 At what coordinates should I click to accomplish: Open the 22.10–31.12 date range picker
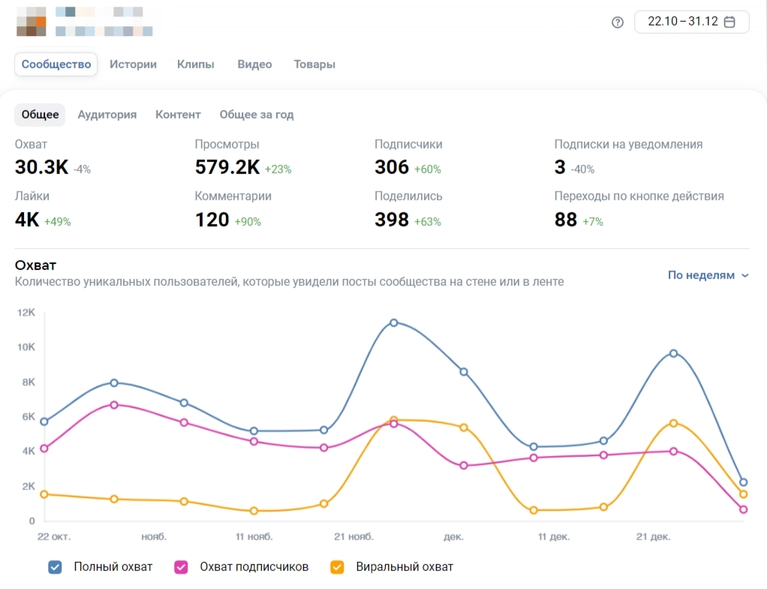[692, 22]
